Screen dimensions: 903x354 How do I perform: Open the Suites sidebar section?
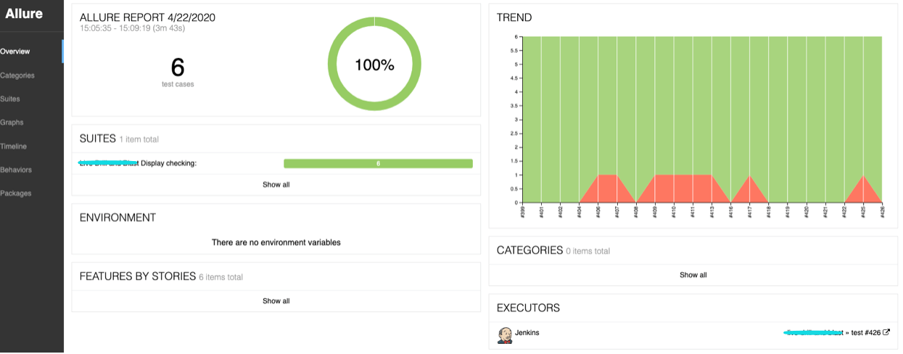[10, 99]
